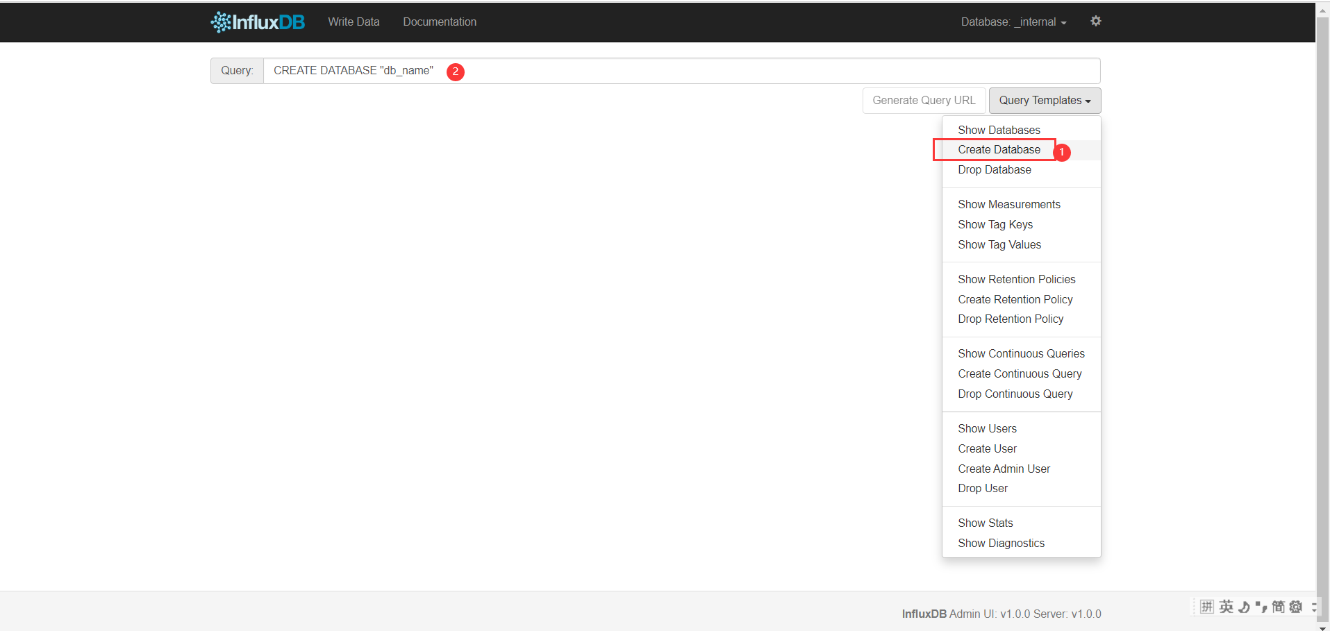Switch IME simplified Chinese character icon
This screenshot has height=631, width=1330.
(1278, 607)
